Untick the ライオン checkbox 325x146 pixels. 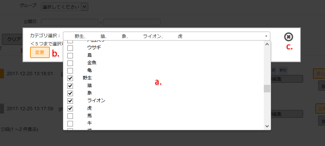pyautogui.click(x=70, y=101)
